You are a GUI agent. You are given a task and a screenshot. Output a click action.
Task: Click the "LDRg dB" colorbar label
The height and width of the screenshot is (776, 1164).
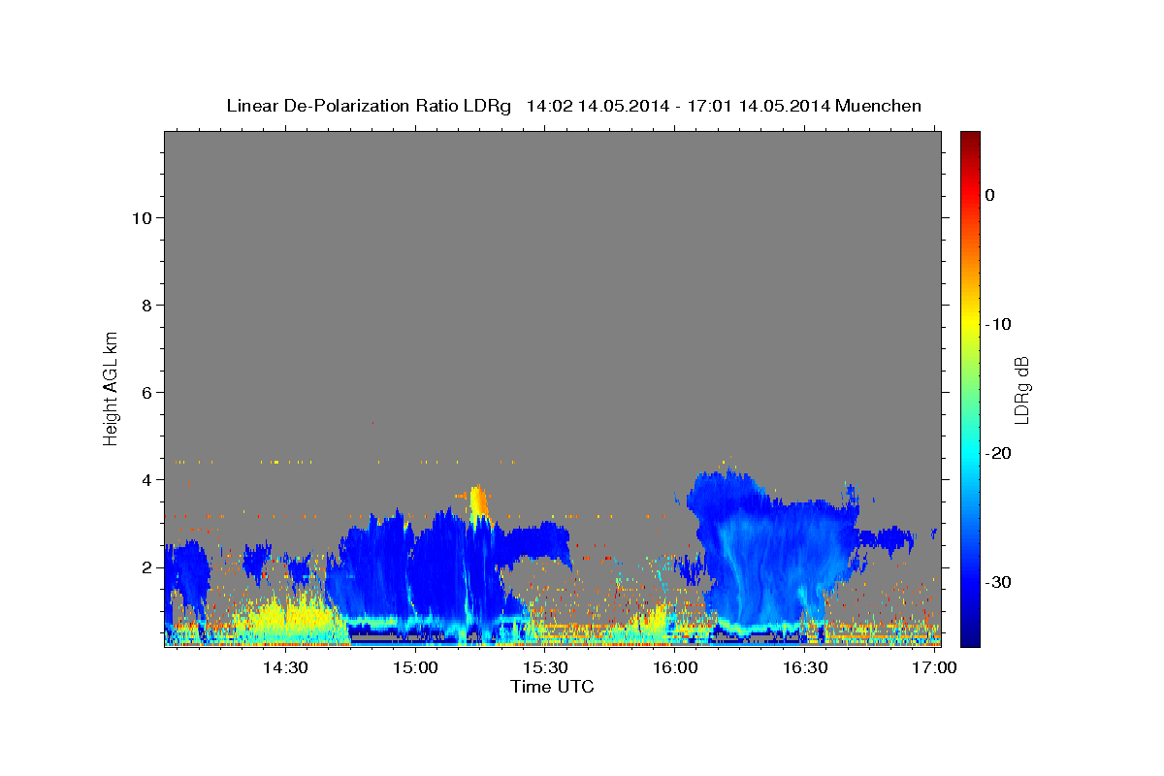[1020, 390]
